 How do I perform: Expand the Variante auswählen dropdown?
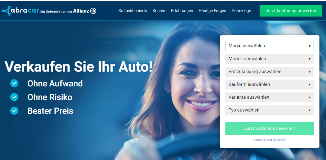coord(270,97)
